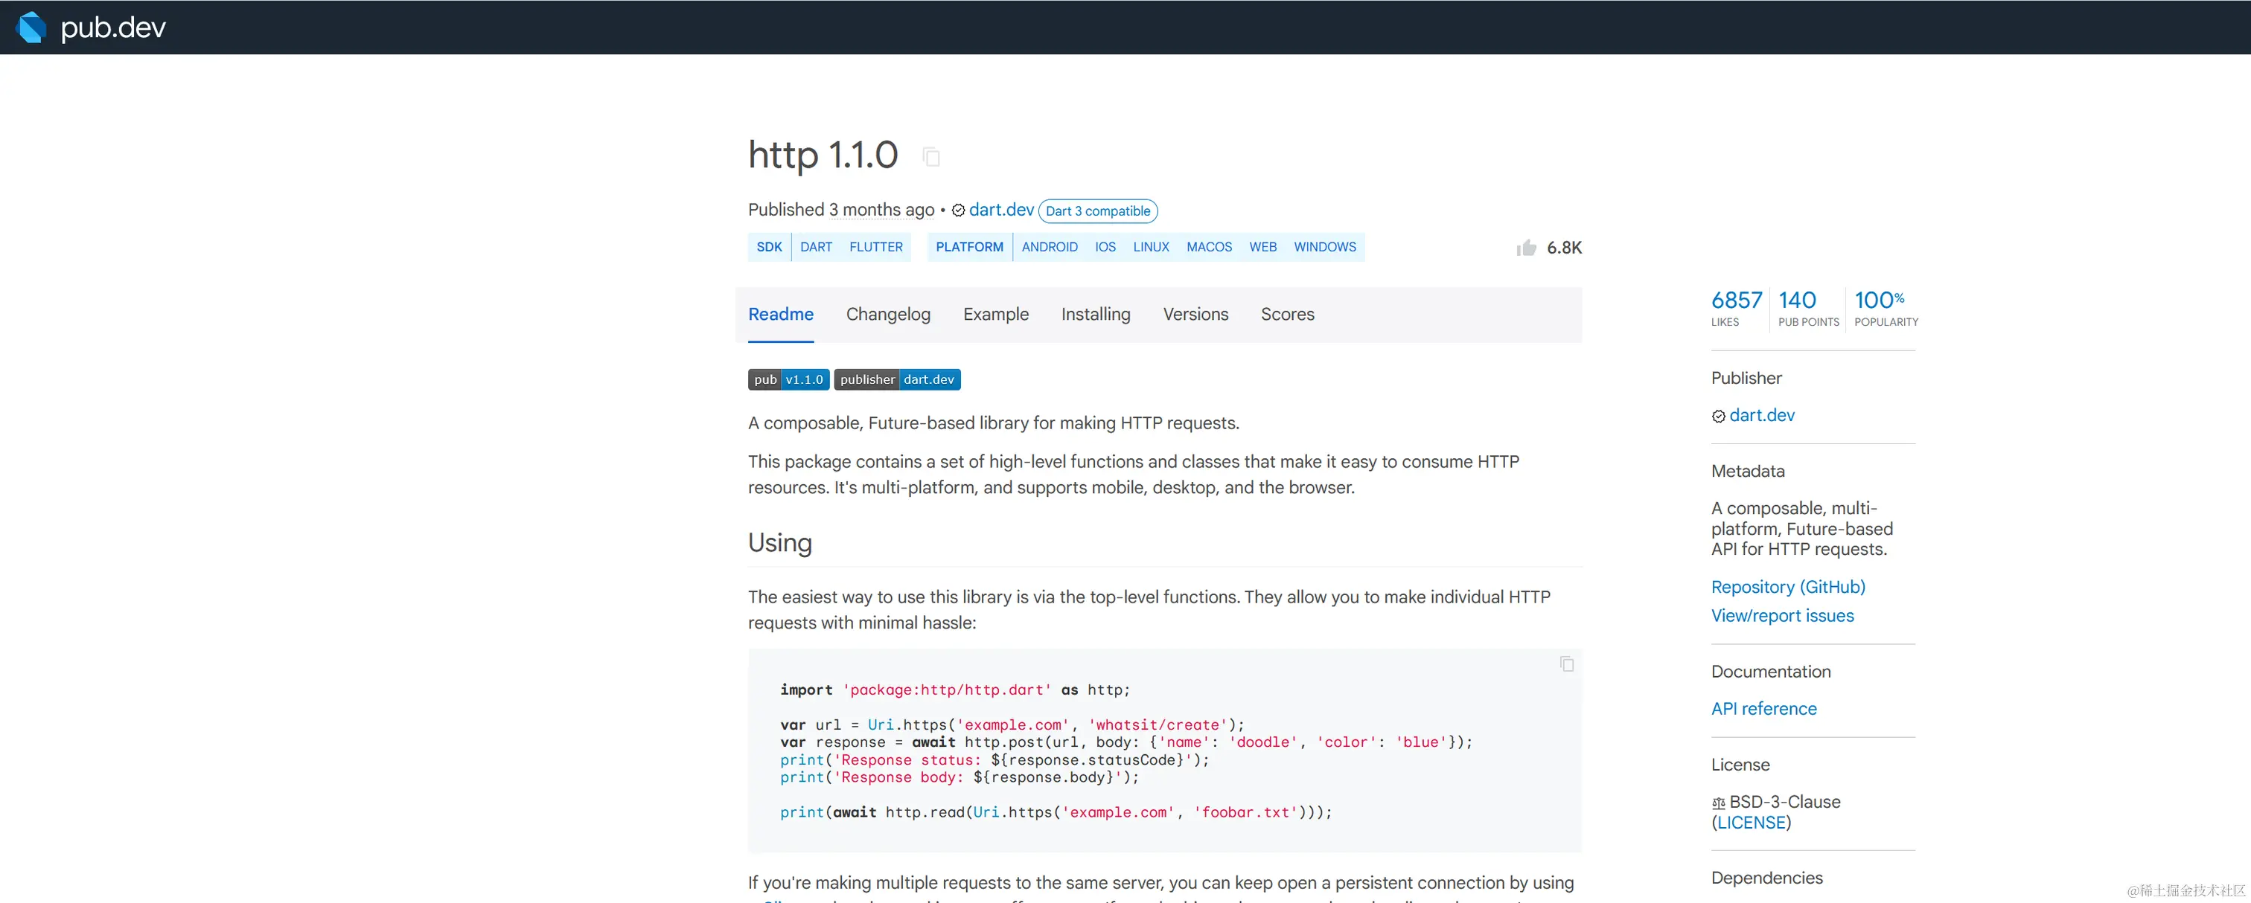
Task: Click the publisher dart.dev badge image
Action: tap(898, 380)
